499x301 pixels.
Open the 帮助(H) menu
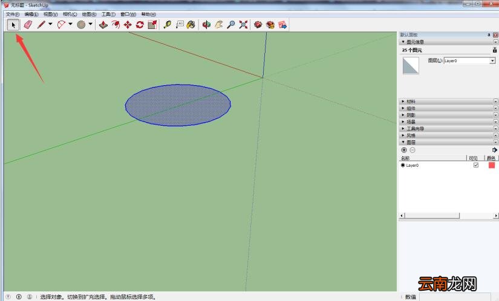[x=149, y=15]
